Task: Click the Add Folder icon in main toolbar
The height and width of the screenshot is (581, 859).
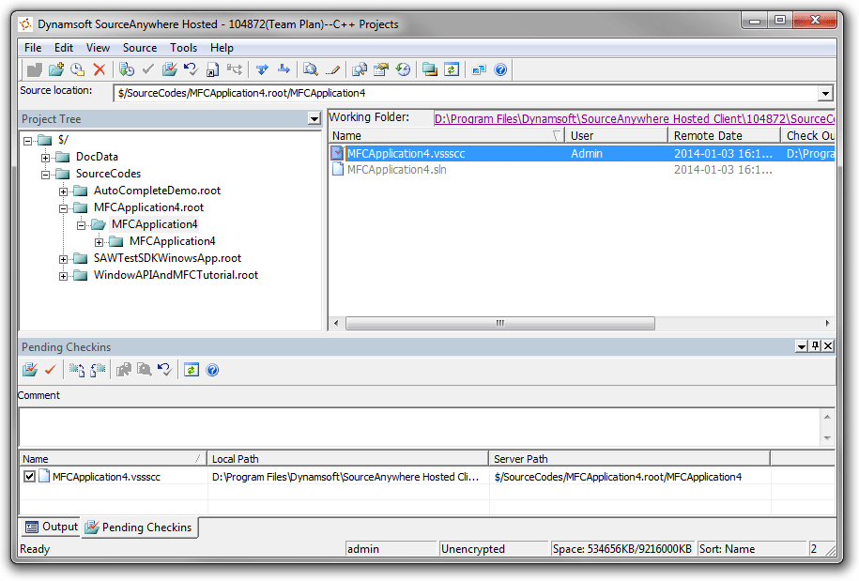Action: [56, 69]
